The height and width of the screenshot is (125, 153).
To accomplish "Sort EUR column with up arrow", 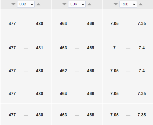I will pos(89,4).
